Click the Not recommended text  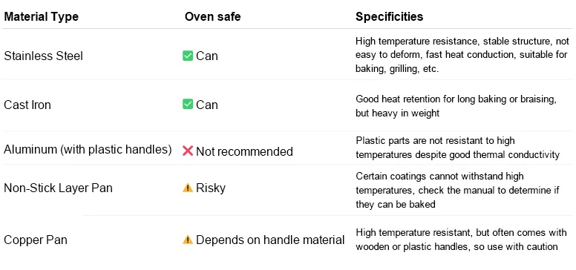[244, 151]
